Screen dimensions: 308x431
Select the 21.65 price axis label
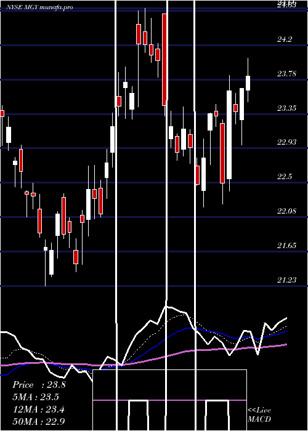click(x=286, y=246)
